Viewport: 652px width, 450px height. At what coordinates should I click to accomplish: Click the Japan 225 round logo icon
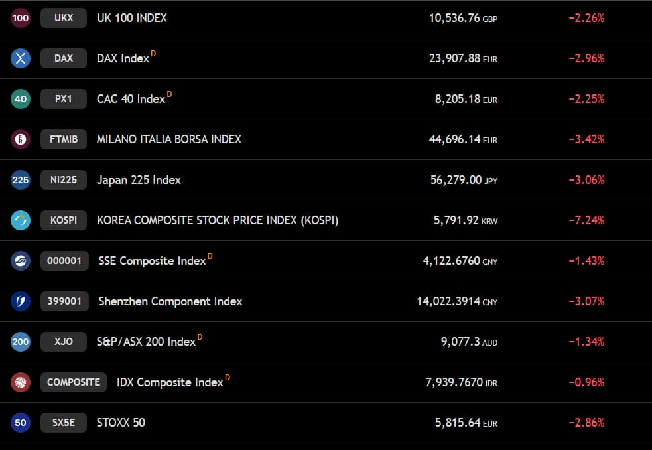pyautogui.click(x=21, y=180)
